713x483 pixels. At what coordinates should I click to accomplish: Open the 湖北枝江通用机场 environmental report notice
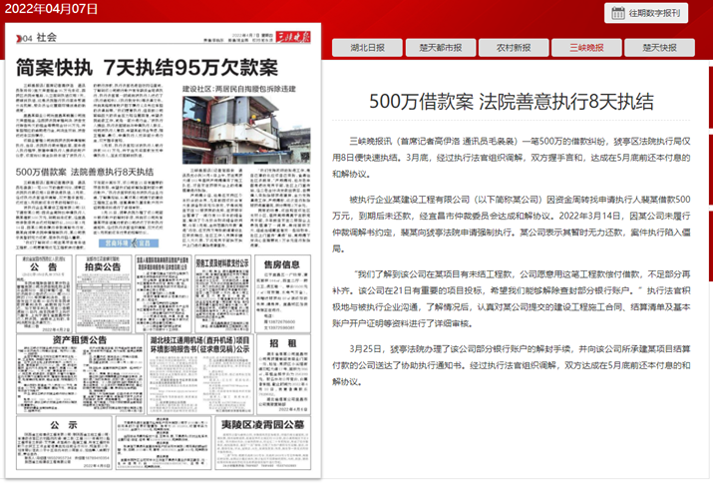point(200,374)
